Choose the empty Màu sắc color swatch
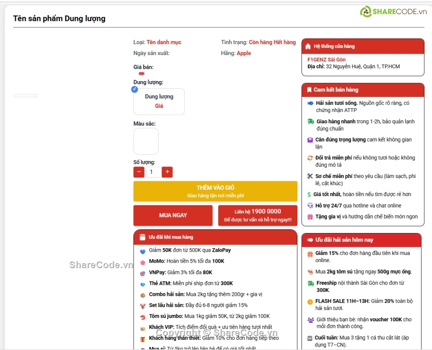The height and width of the screenshot is (350, 432). 146,141
